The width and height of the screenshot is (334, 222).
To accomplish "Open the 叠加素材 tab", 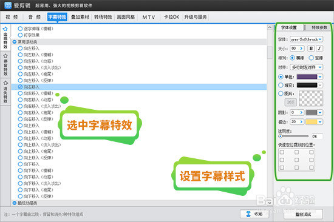I will (x=80, y=17).
